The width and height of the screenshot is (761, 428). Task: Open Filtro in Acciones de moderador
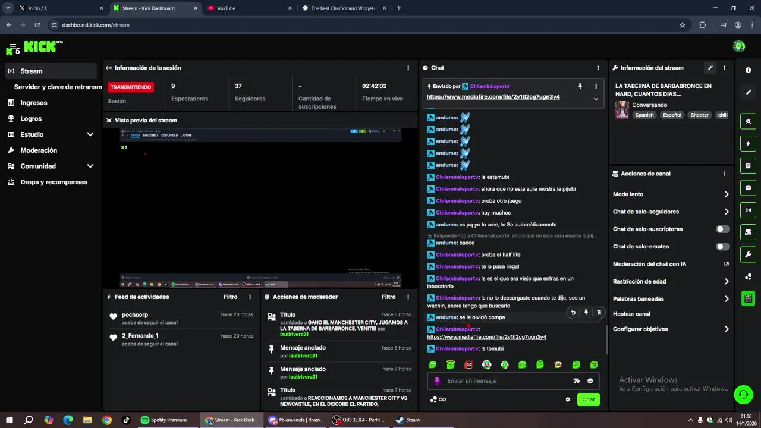[388, 297]
